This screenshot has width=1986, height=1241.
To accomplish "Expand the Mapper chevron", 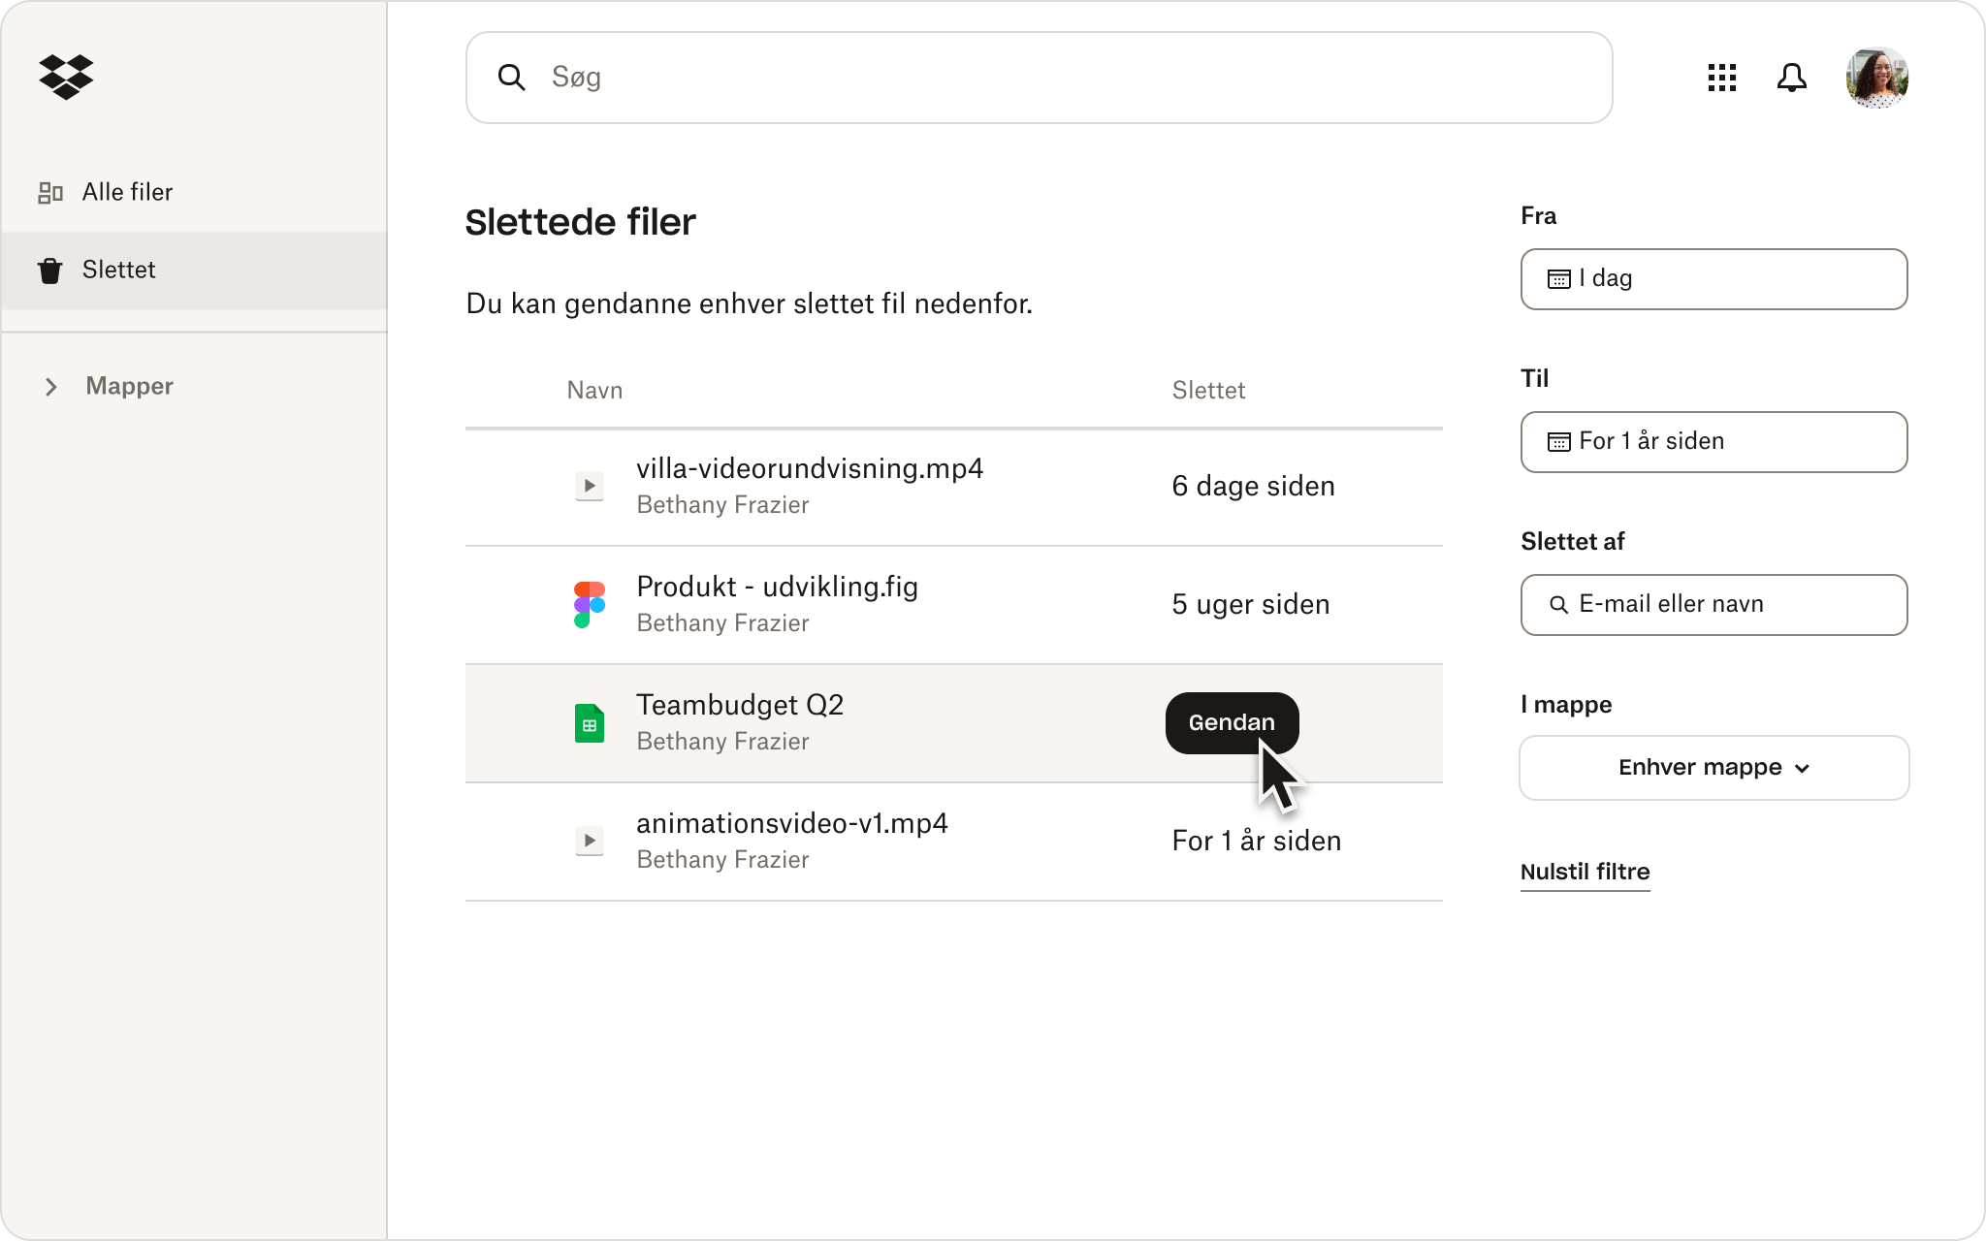I will coord(51,387).
